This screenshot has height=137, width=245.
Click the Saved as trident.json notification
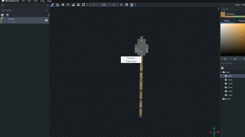[131, 60]
